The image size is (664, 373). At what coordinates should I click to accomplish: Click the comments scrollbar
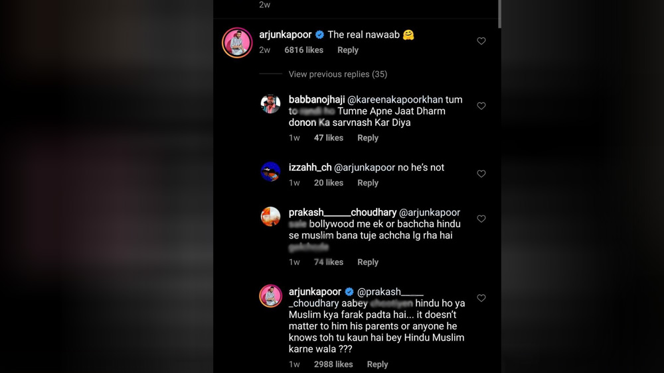(499, 15)
